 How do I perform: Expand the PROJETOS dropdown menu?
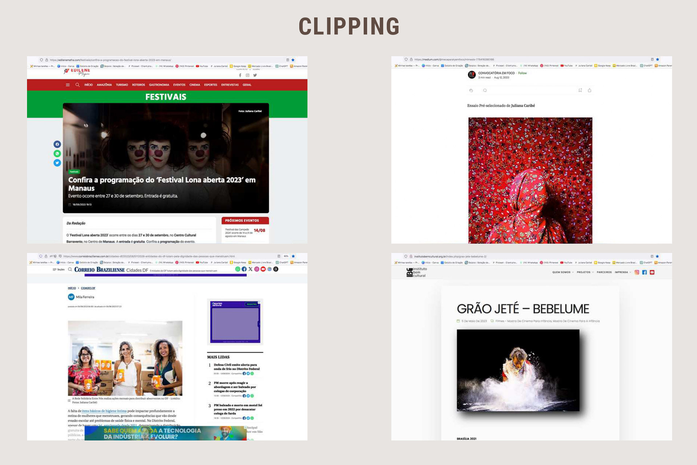click(x=585, y=272)
